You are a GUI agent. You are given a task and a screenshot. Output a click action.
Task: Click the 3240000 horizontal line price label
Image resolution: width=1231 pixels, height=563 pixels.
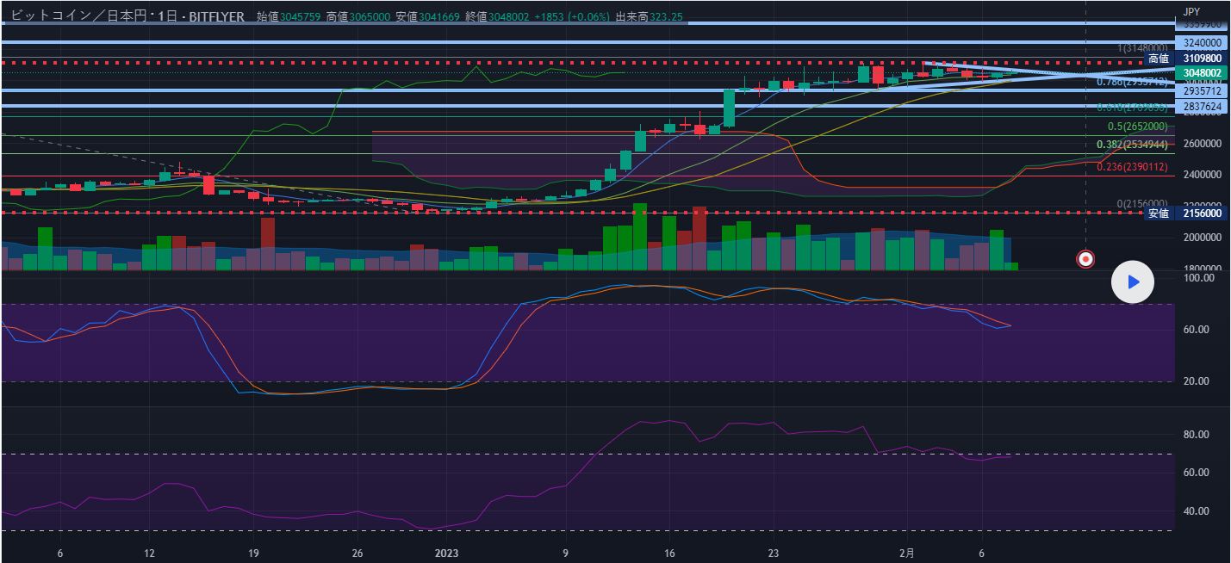(x=1203, y=42)
